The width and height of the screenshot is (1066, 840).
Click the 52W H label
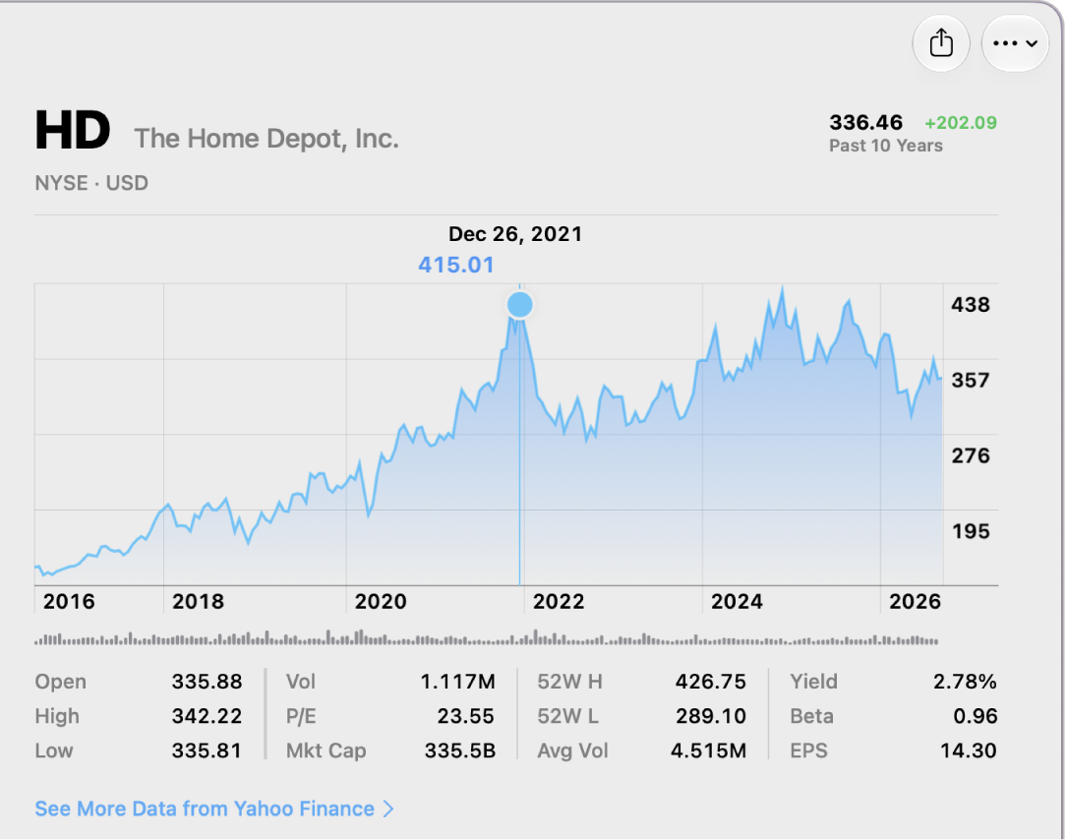pyautogui.click(x=569, y=682)
